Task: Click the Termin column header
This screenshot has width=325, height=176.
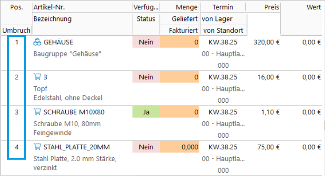Action: pos(223,7)
